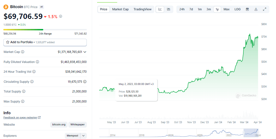Click the download chart data icon
Viewport: 276px width, 139px height.
(256, 9)
